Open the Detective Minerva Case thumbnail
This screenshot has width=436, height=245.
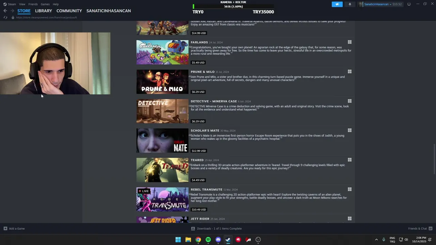tap(162, 111)
